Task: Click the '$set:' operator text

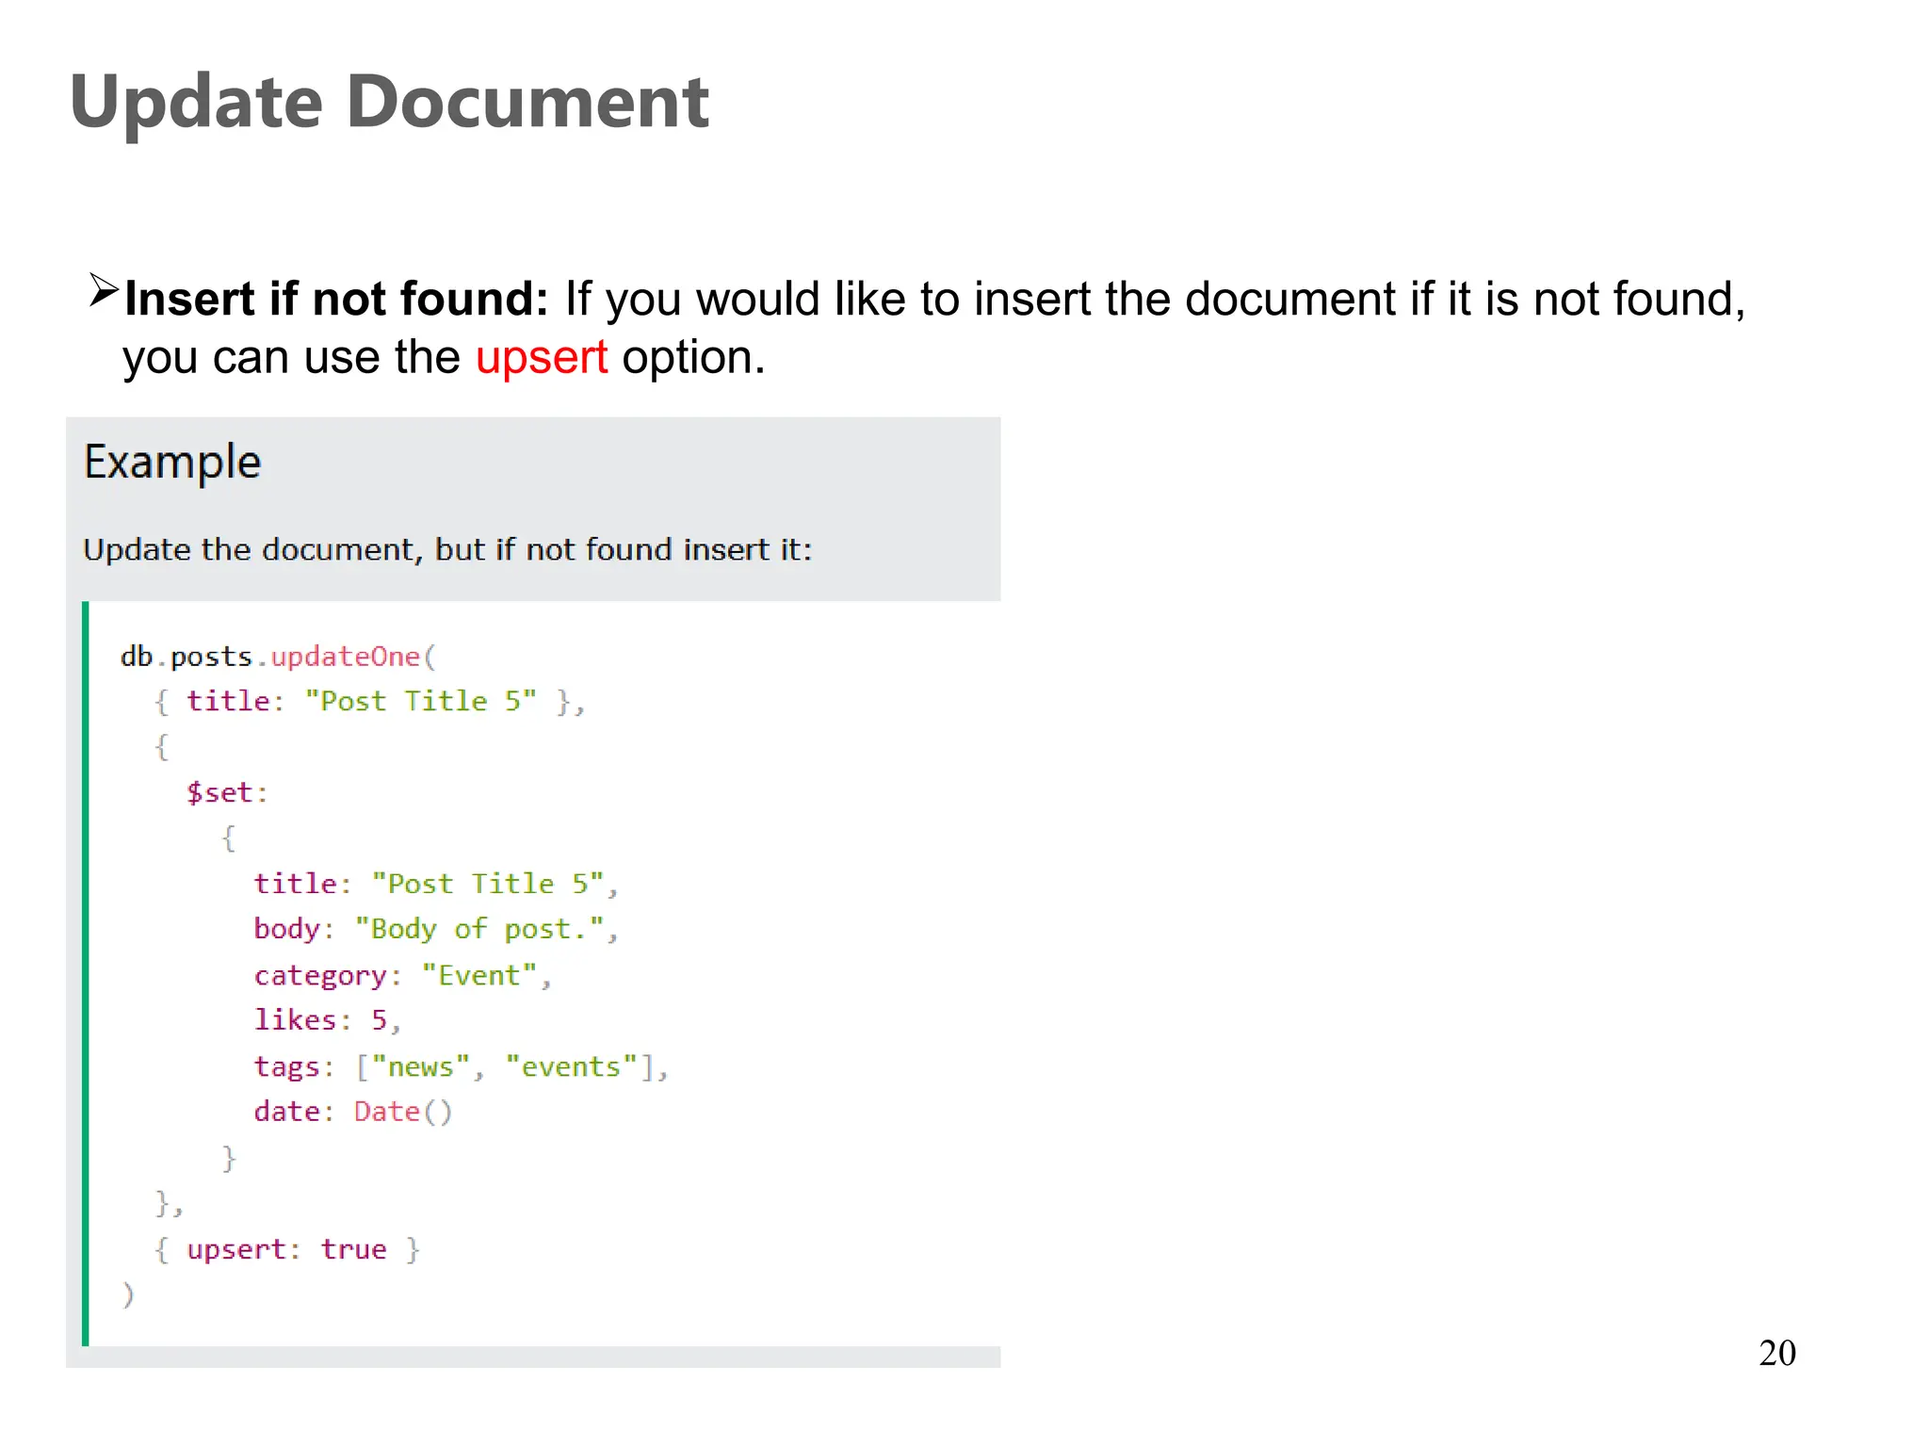Action: point(227,793)
